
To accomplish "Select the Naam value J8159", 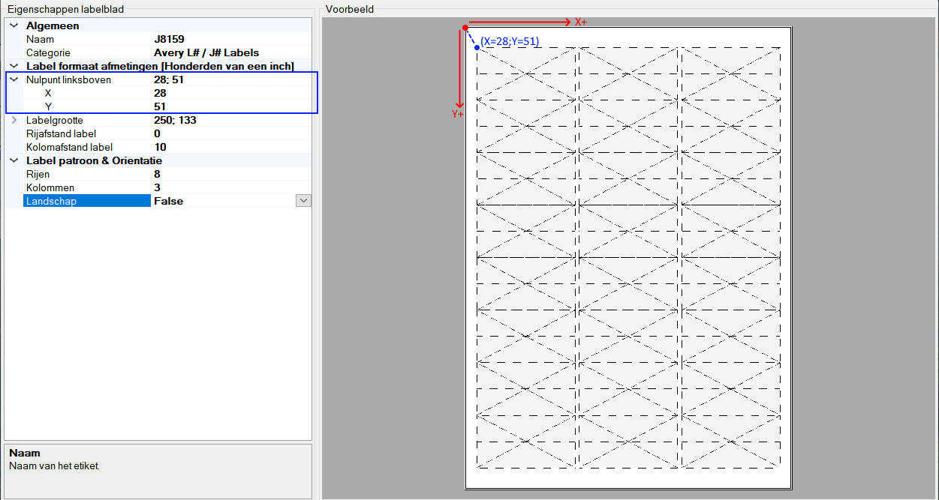I will (x=169, y=39).
